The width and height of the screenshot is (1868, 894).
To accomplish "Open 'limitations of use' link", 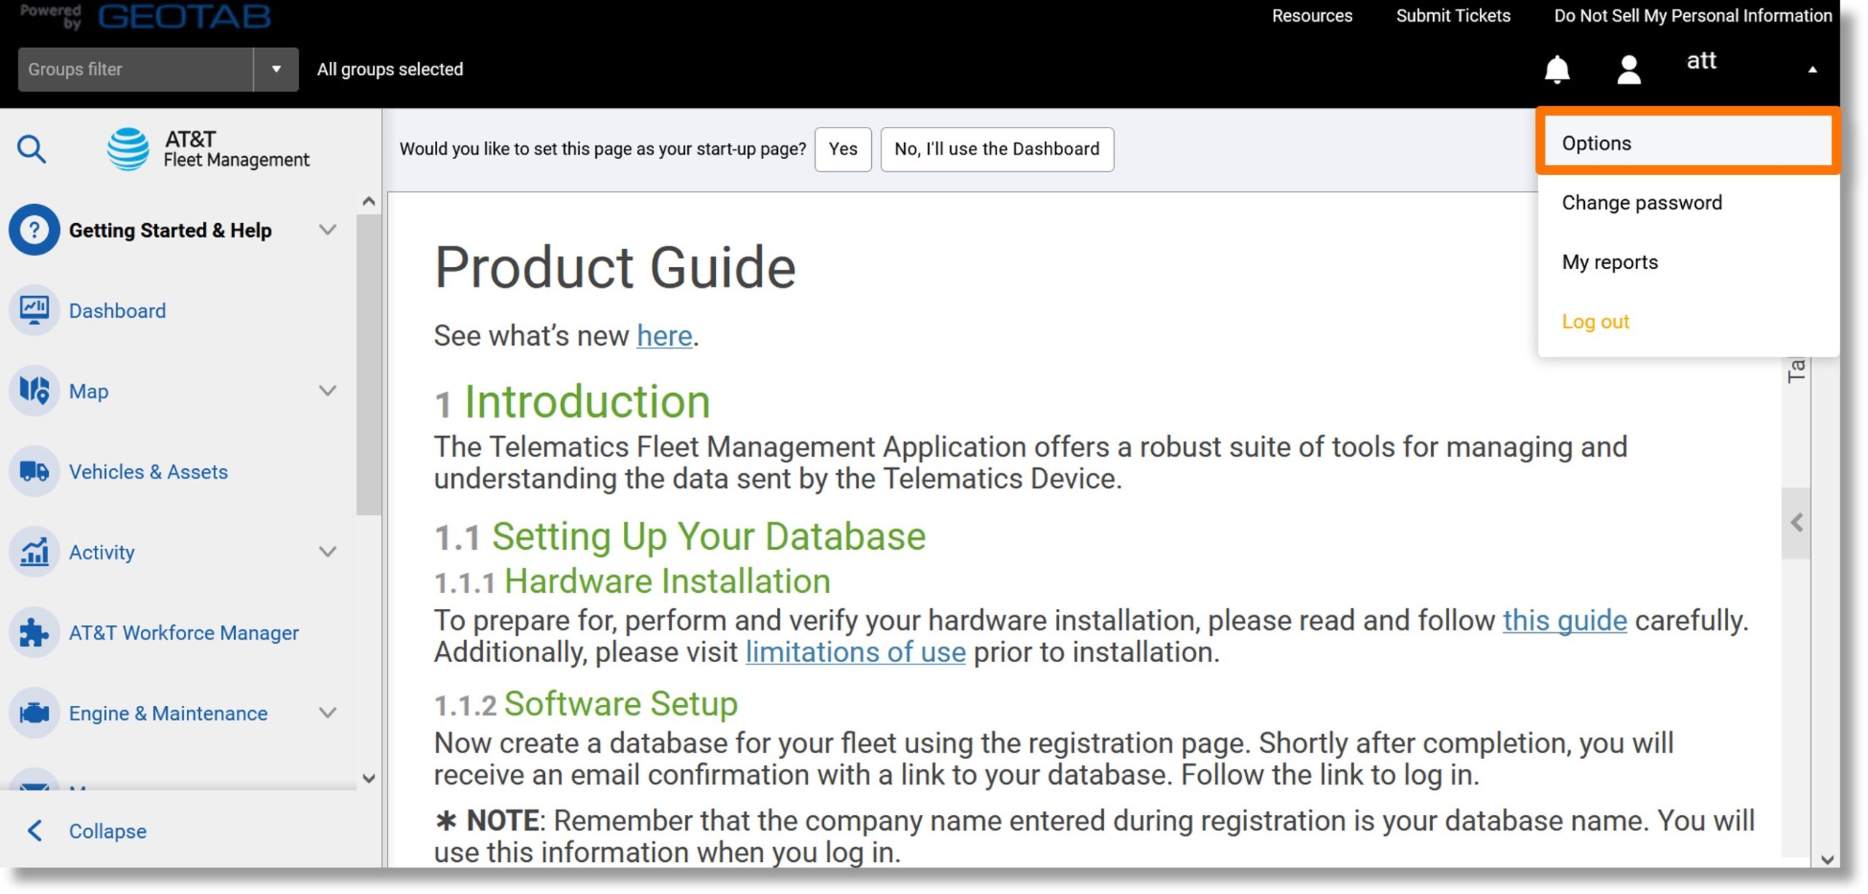I will (855, 652).
